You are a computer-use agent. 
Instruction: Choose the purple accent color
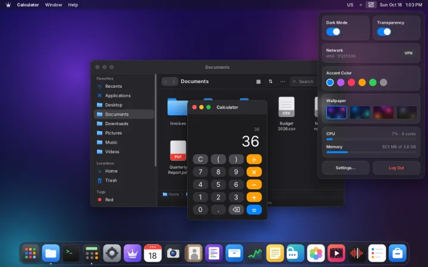point(341,82)
